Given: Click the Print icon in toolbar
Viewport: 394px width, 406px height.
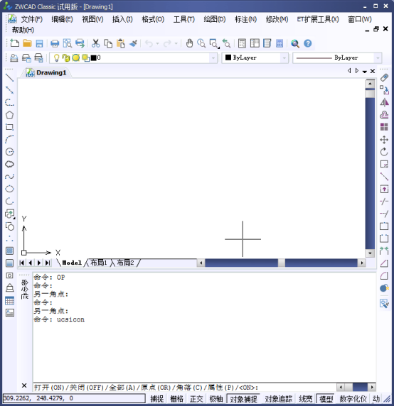Looking at the screenshot, I should coord(55,43).
